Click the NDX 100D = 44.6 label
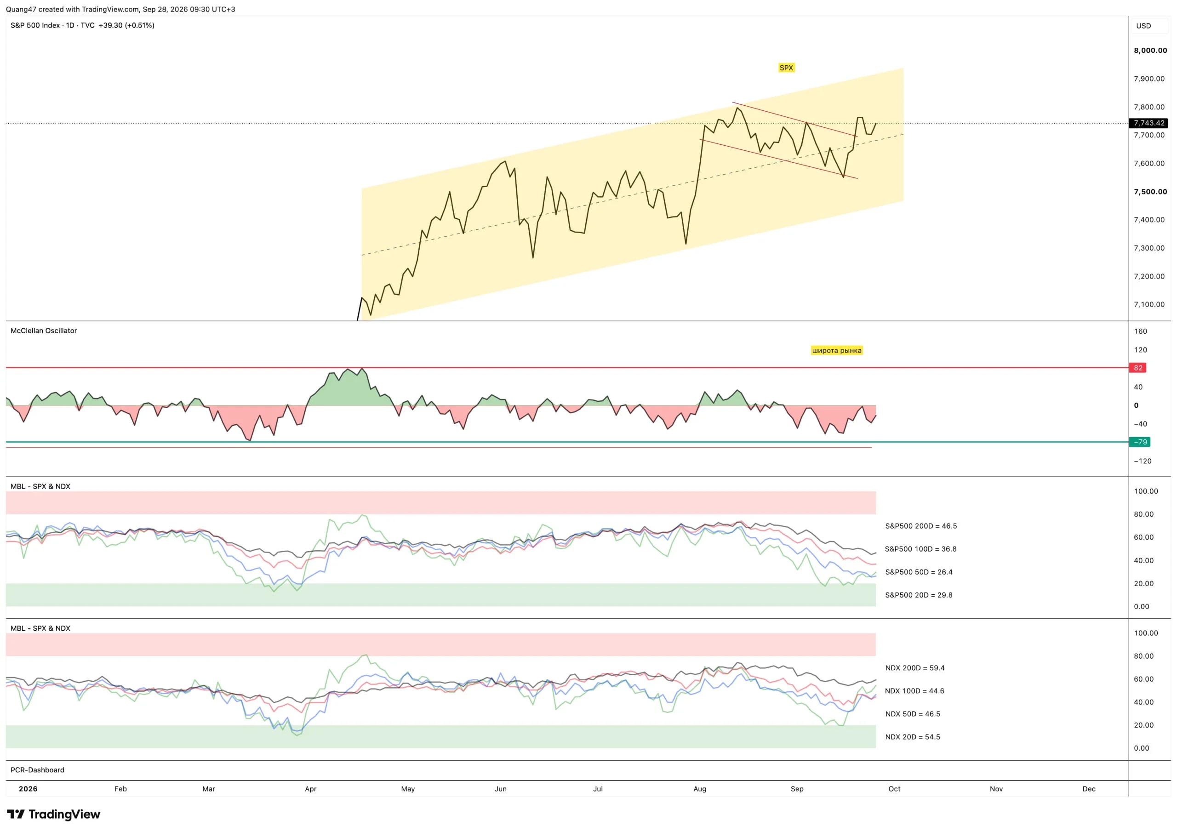 (x=914, y=691)
